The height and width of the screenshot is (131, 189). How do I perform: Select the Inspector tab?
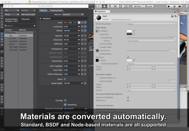[x=102, y=11]
